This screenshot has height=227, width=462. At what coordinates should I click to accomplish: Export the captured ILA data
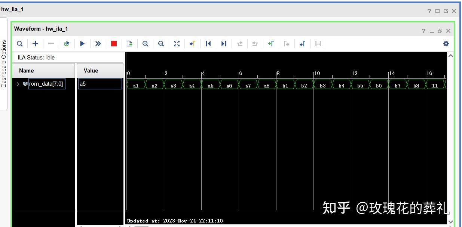point(129,43)
